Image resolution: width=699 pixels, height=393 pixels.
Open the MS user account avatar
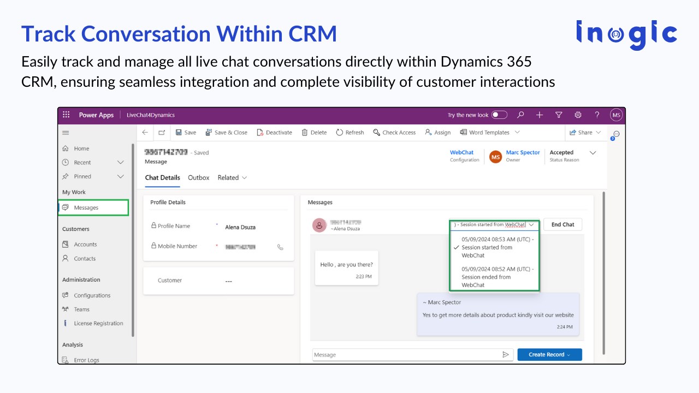coord(616,115)
